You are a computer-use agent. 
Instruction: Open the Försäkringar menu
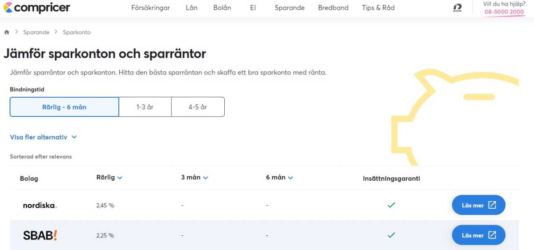[150, 8]
